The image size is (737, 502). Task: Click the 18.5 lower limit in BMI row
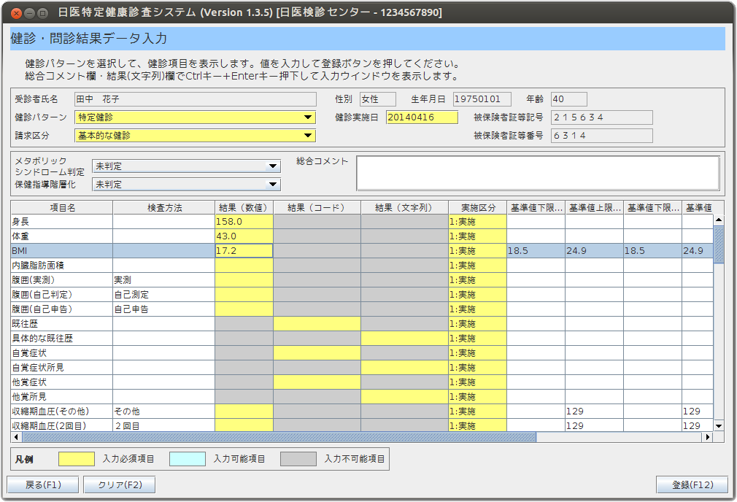click(536, 250)
